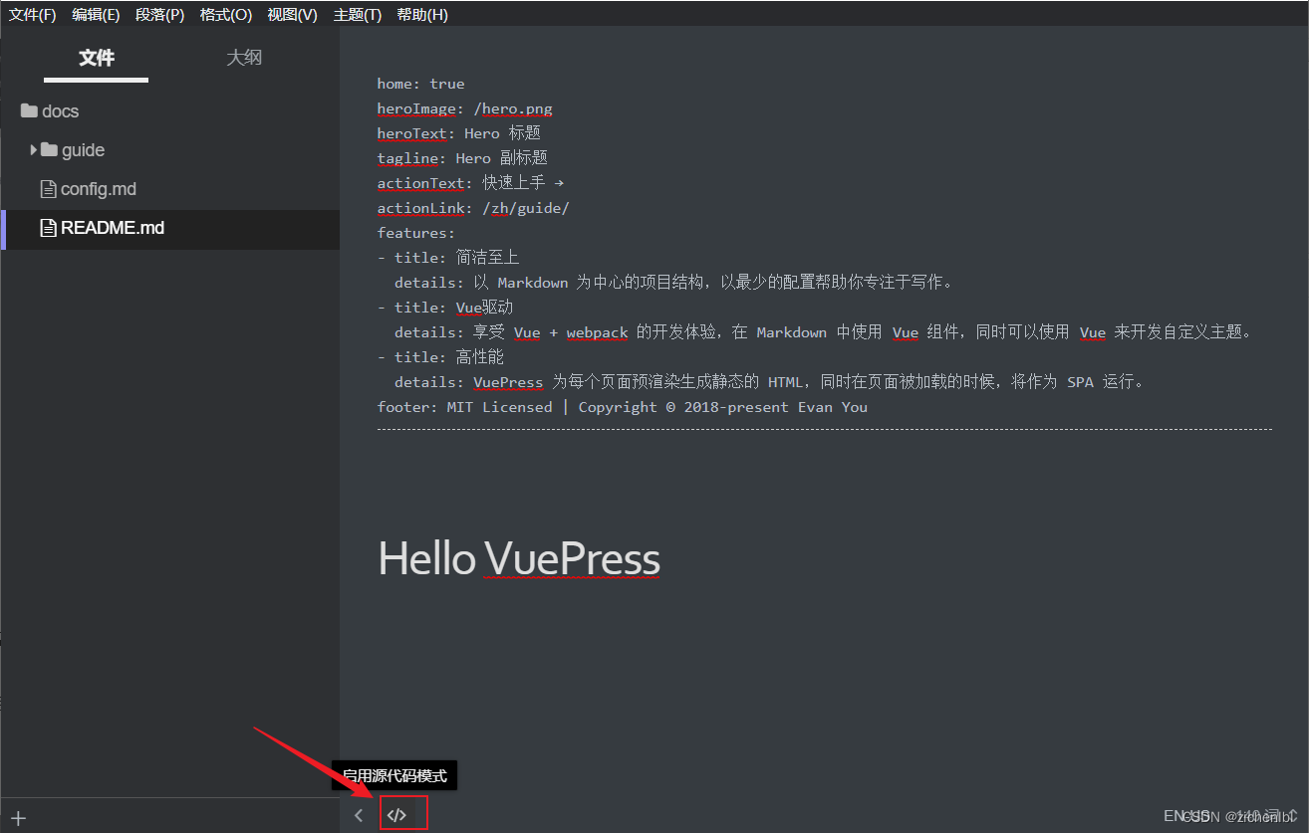Click the 'tagline: Hero 副标题' line

pyautogui.click(x=462, y=158)
